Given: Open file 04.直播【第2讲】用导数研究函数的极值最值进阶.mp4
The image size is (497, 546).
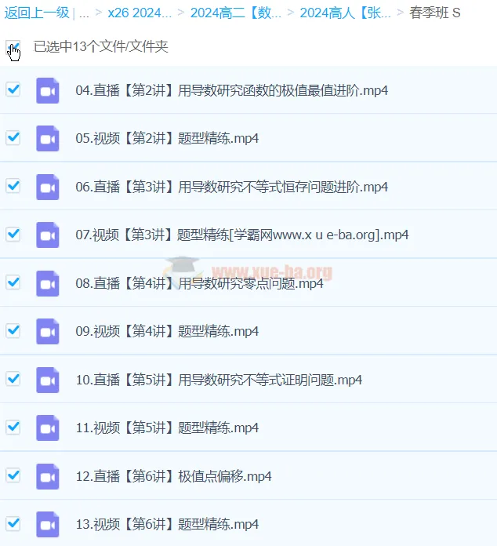Looking at the screenshot, I should point(232,90).
